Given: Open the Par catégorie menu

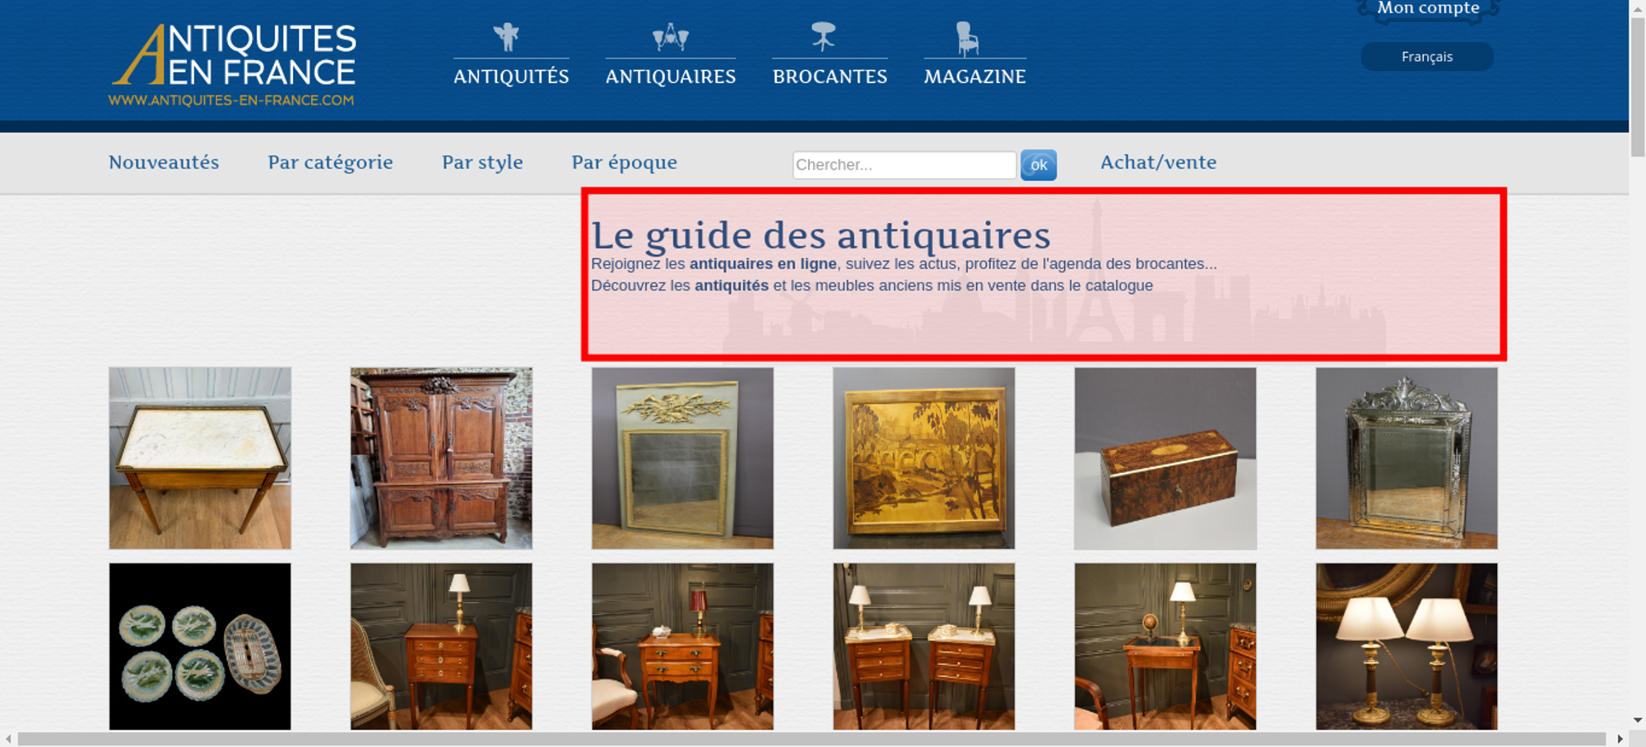Looking at the screenshot, I should pyautogui.click(x=330, y=162).
